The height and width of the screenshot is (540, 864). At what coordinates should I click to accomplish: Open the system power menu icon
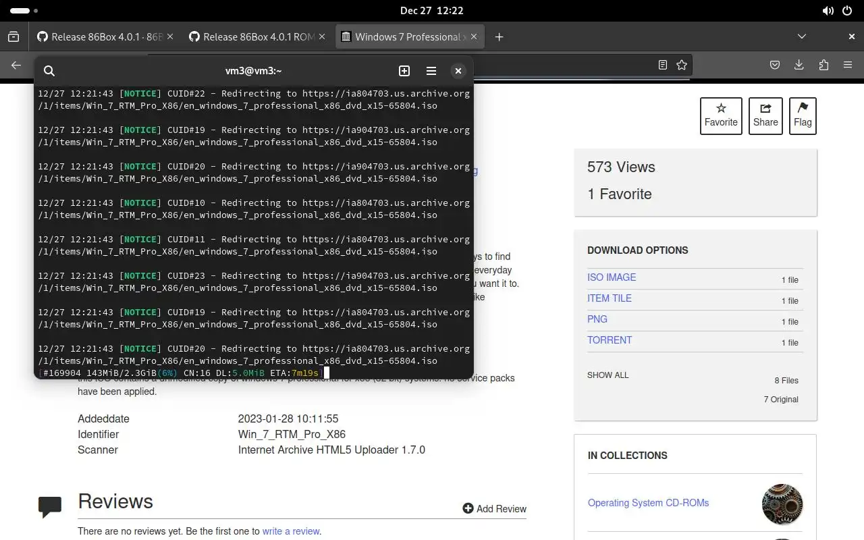(848, 11)
